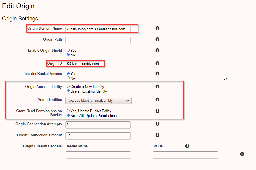This screenshot has height=170, width=256.
Task: Select the Origin Connection Timeout field
Action: click(x=98, y=136)
